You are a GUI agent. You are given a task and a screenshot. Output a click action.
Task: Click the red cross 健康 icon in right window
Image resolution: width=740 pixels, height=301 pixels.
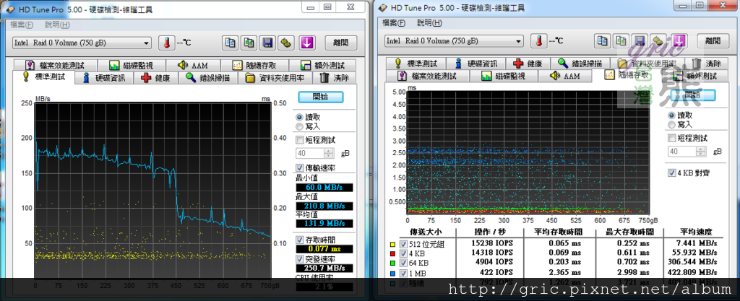click(x=519, y=63)
